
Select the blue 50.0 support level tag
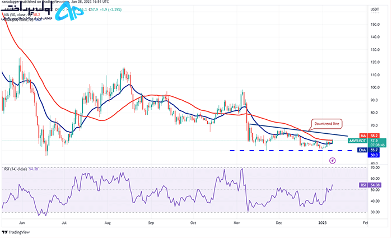[x=374, y=155]
